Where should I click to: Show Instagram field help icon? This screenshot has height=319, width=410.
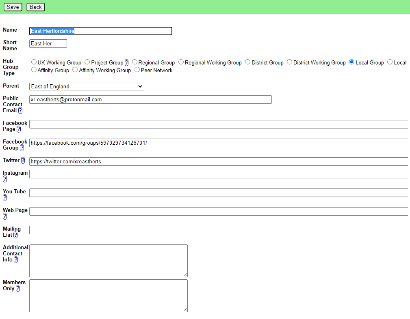(x=5, y=179)
